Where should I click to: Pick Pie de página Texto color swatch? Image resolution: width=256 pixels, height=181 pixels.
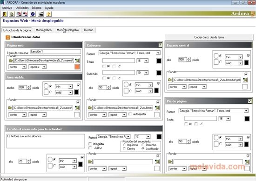point(247,119)
